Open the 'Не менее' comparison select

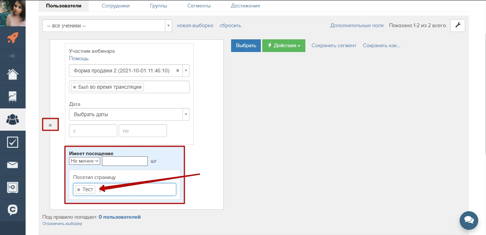click(85, 161)
